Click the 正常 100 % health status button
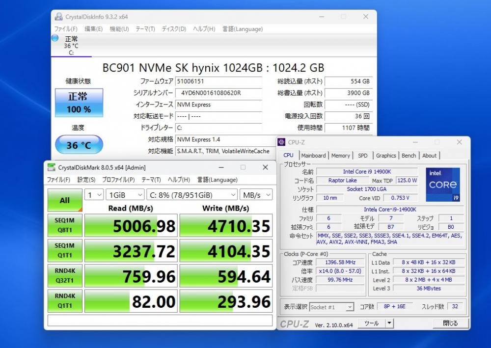The height and width of the screenshot is (348, 491). pyautogui.click(x=79, y=103)
